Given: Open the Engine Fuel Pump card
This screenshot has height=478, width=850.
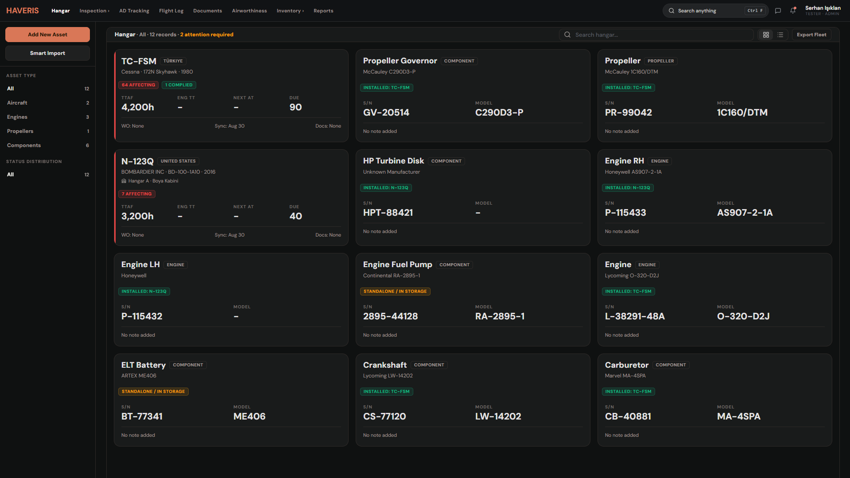Looking at the screenshot, I should pos(473,299).
